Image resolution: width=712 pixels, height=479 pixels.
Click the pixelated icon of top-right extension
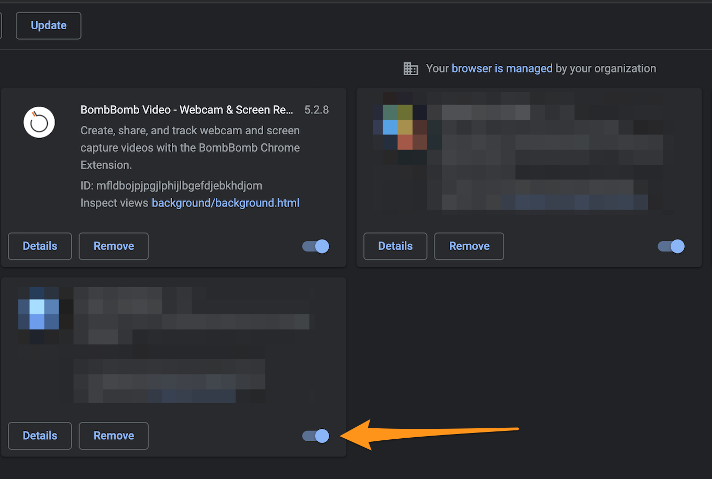(x=400, y=127)
